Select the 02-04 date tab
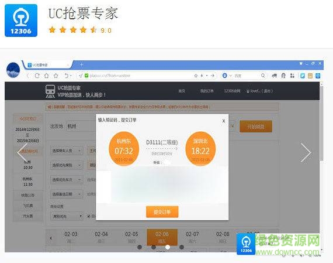Viewport: 333px width, 263px height. tap(101, 237)
